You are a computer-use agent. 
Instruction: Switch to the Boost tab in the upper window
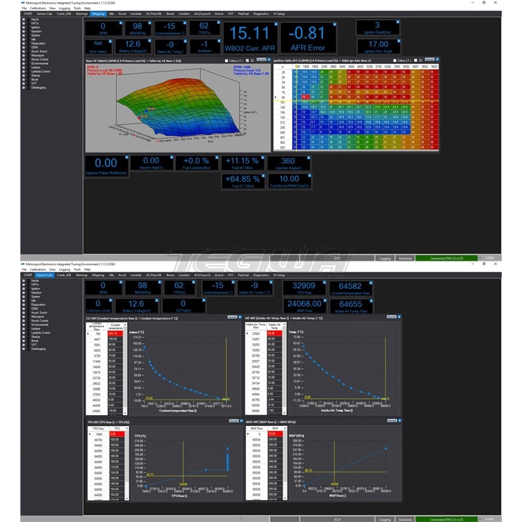pyautogui.click(x=170, y=13)
